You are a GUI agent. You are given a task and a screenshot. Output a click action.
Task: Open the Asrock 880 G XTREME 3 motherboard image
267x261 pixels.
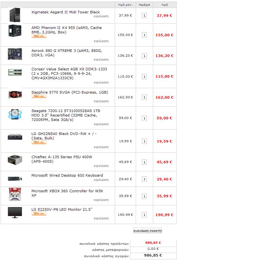pos(15,54)
